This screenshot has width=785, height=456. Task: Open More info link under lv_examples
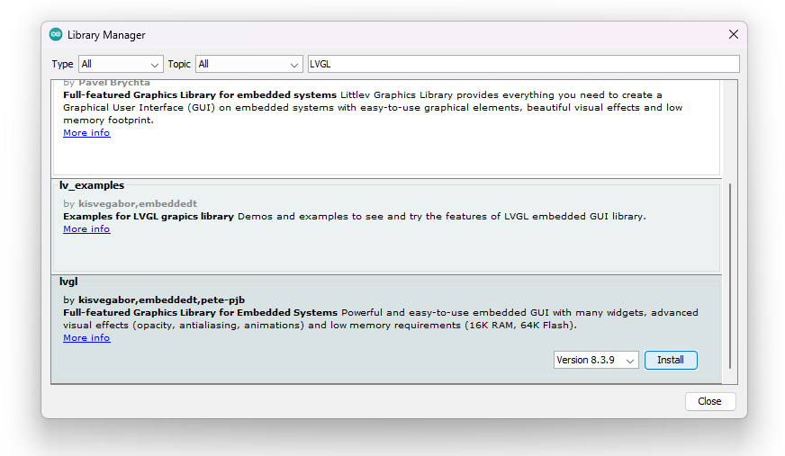pyautogui.click(x=86, y=229)
